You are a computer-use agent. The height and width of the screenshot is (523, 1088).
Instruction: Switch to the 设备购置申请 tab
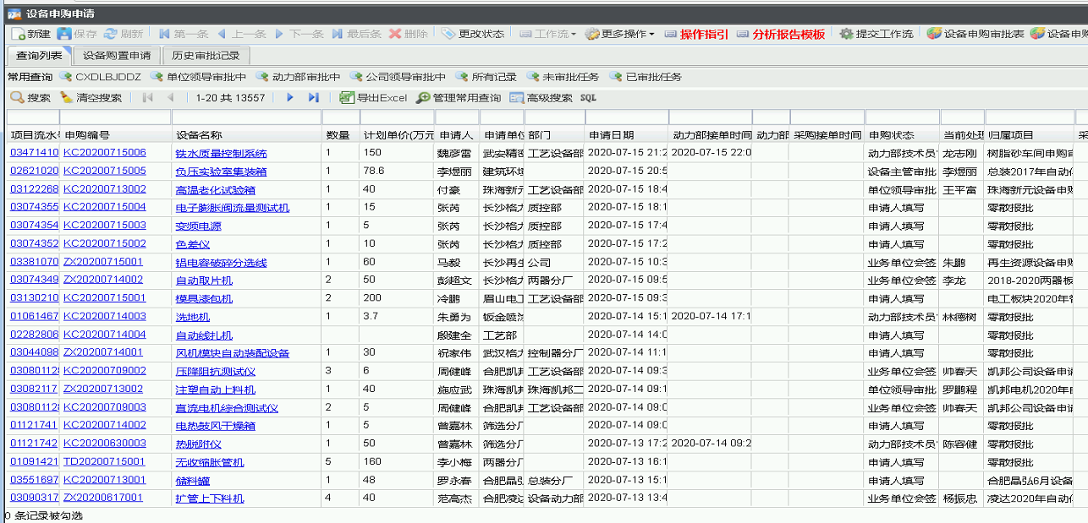pyautogui.click(x=117, y=56)
